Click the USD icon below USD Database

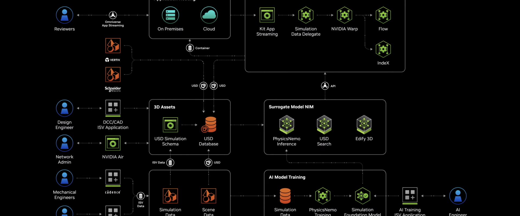click(x=209, y=163)
